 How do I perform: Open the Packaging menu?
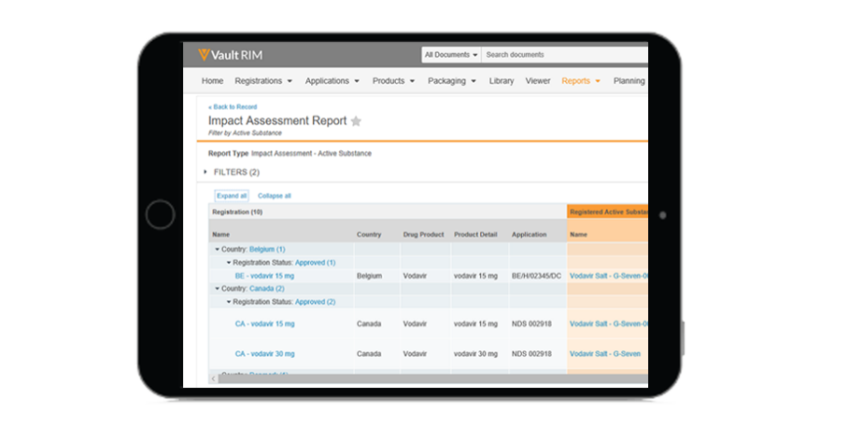tap(451, 81)
